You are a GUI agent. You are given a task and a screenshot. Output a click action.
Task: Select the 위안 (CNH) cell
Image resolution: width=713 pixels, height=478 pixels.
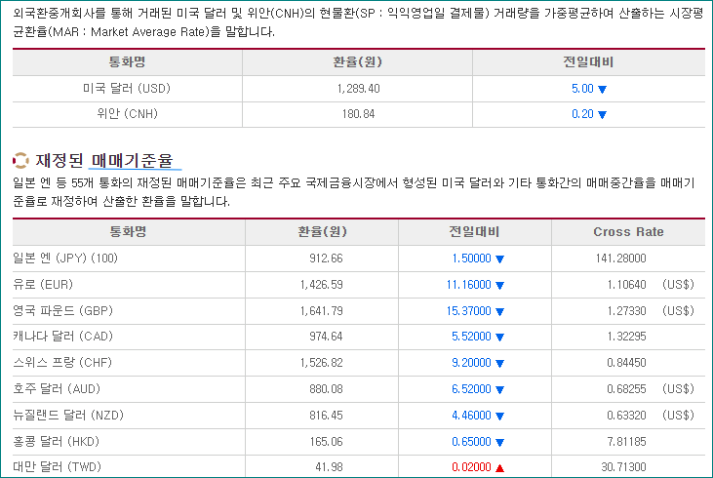pyautogui.click(x=128, y=114)
